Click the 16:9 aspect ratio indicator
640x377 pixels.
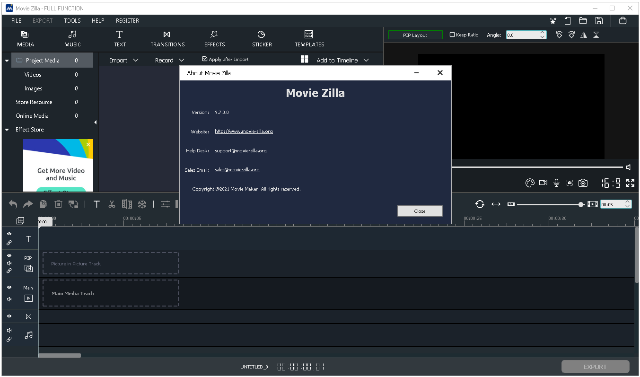click(611, 183)
